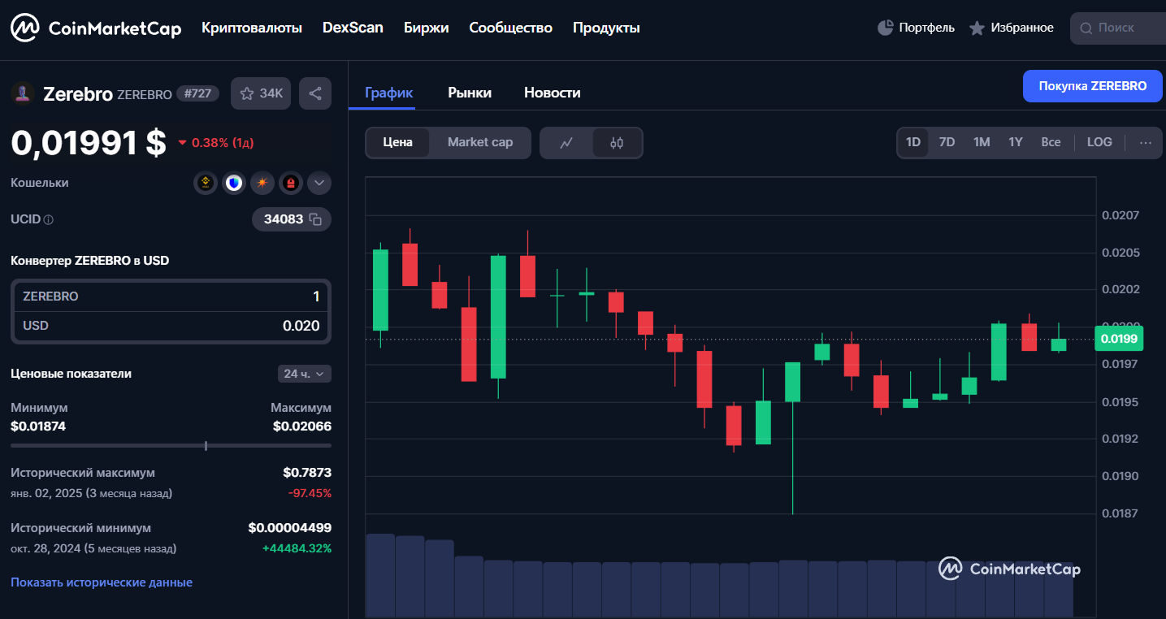Click the +44484.32% change text
1166x619 pixels.
click(297, 548)
